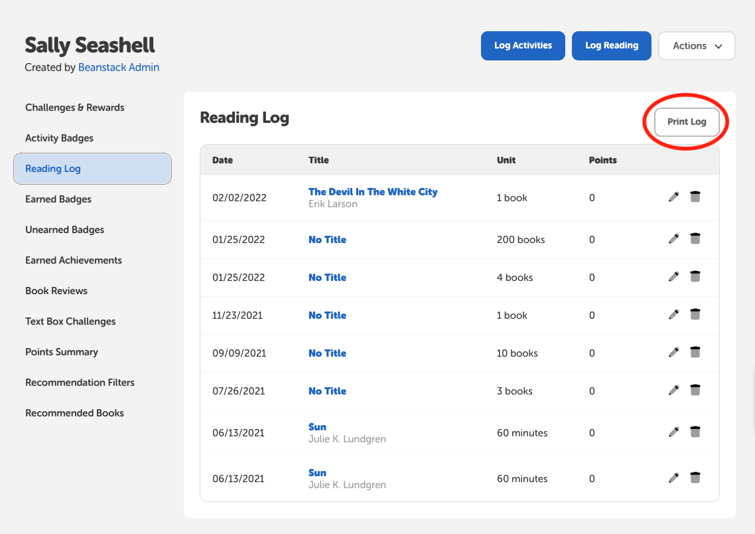Viewport: 755px width, 534px height.
Task: Open the Unearned Badges page
Action: (64, 229)
